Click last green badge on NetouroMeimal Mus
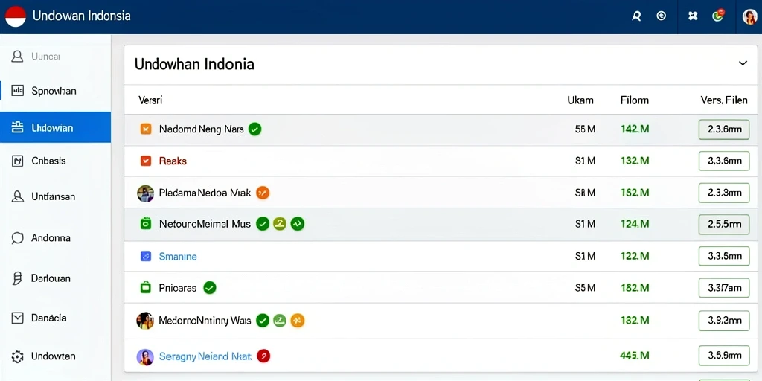The width and height of the screenshot is (762, 381). pos(298,223)
